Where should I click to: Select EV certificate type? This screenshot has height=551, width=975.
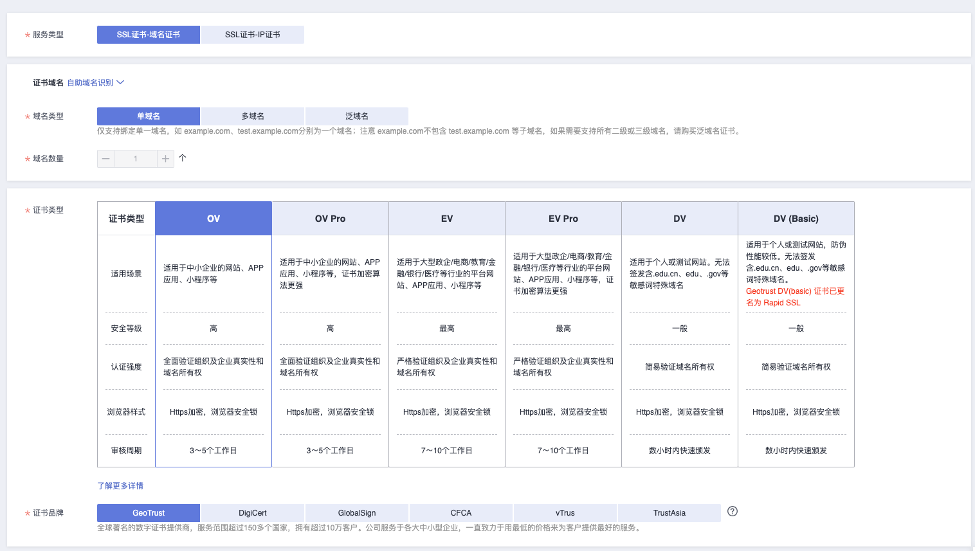click(x=447, y=219)
